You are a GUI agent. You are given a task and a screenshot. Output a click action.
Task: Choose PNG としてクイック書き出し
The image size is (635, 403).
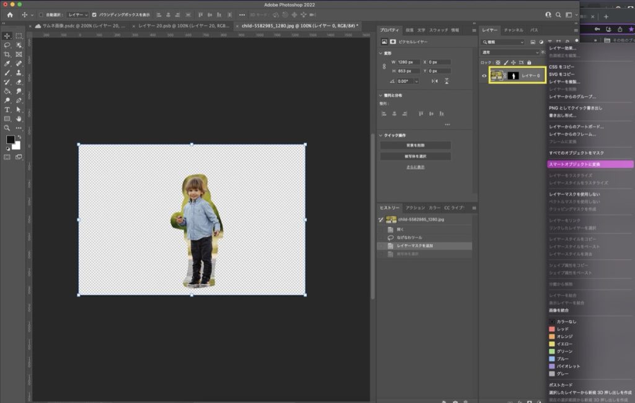coord(575,108)
